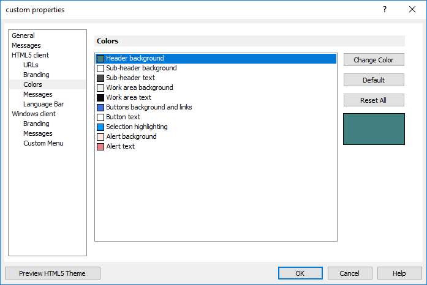Select the Alert text color item

click(120, 147)
